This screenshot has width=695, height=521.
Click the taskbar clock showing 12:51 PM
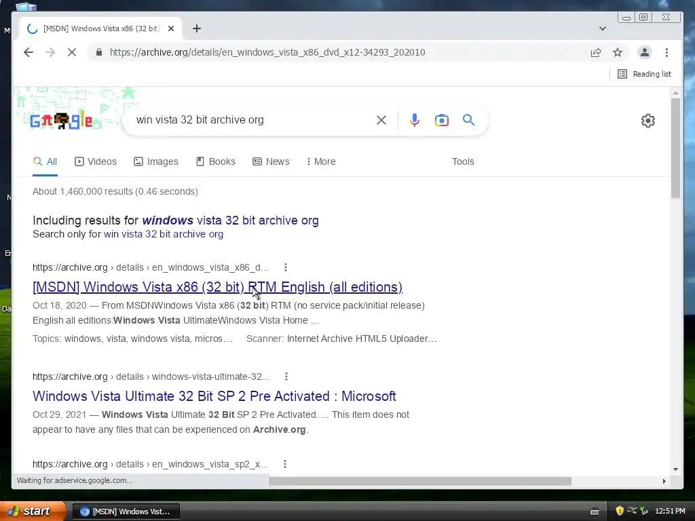(x=670, y=512)
